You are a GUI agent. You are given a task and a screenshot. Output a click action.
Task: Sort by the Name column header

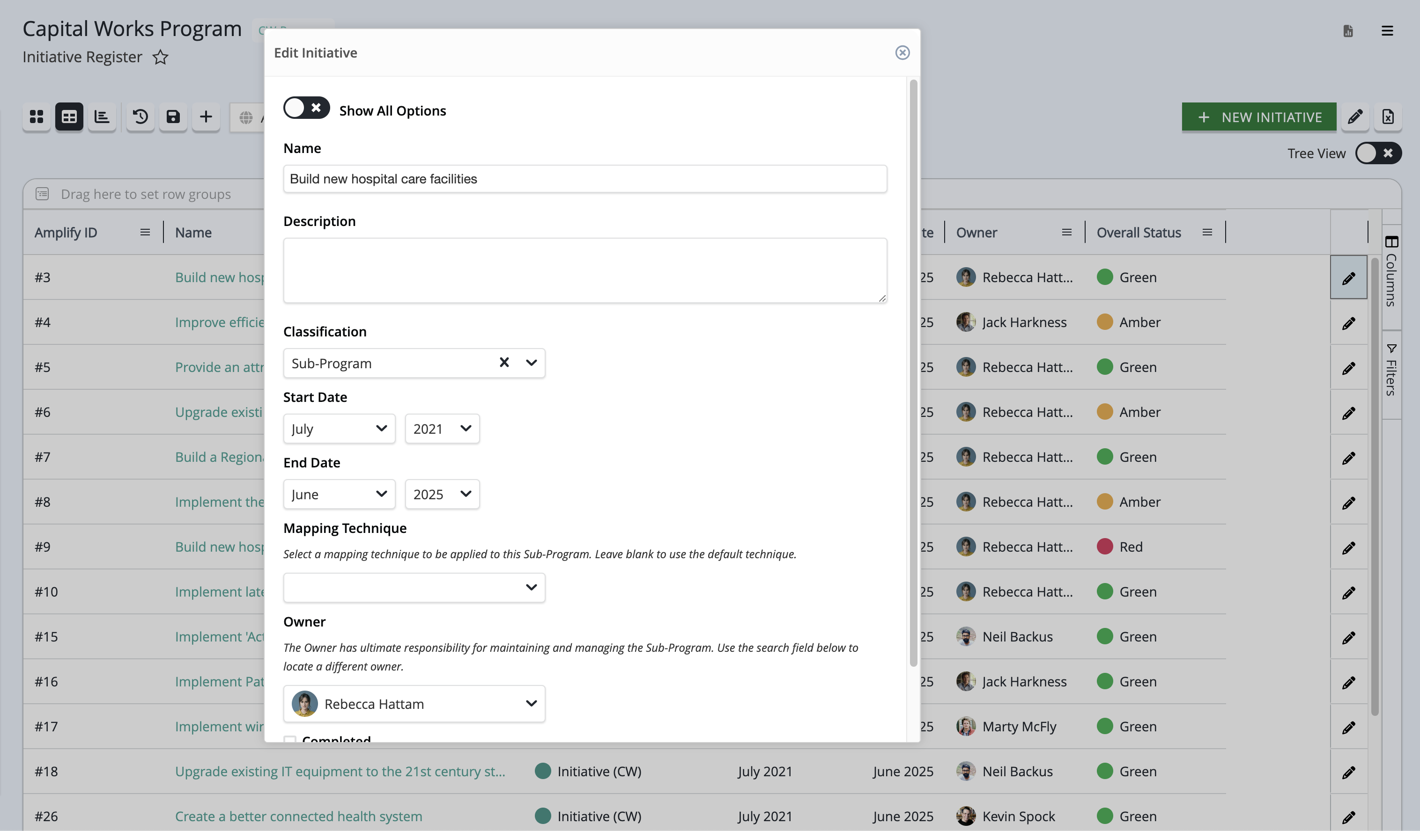(193, 233)
